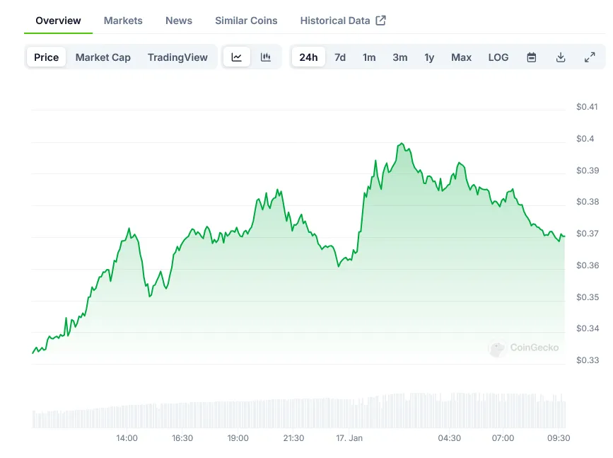The width and height of the screenshot is (613, 458).
Task: Switch to candlestick chart icon
Action: click(266, 57)
